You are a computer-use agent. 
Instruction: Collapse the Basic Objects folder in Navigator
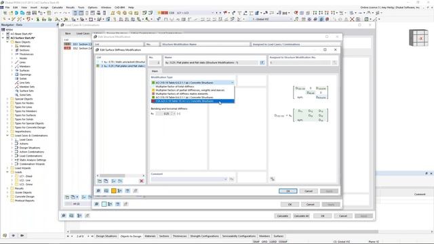click(7, 42)
